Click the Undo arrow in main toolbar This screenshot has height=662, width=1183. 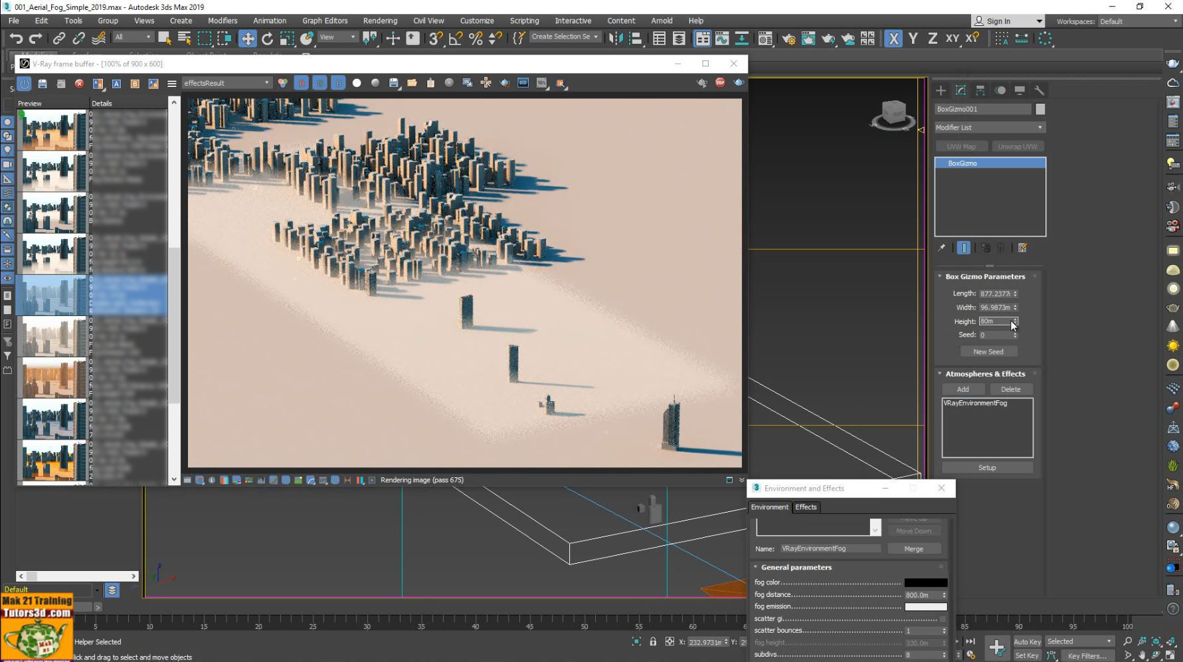point(16,39)
